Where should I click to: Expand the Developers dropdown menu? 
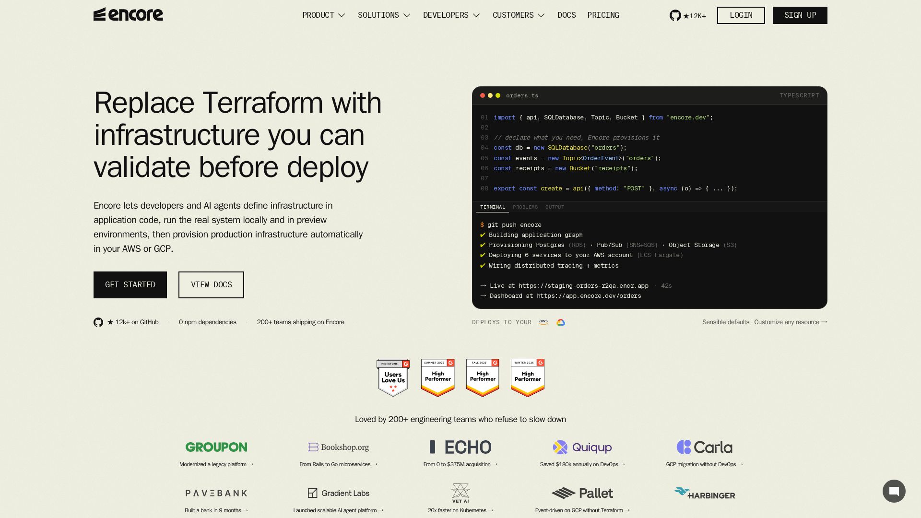(451, 15)
